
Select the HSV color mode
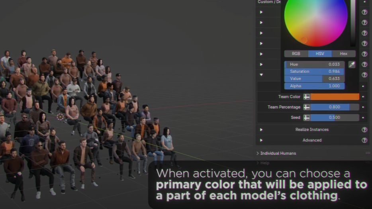click(320, 54)
